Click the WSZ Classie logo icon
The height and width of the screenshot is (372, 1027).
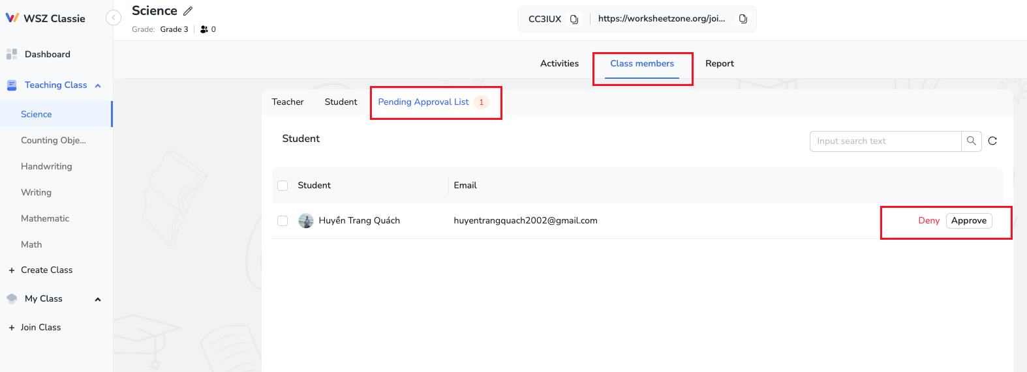click(x=12, y=18)
